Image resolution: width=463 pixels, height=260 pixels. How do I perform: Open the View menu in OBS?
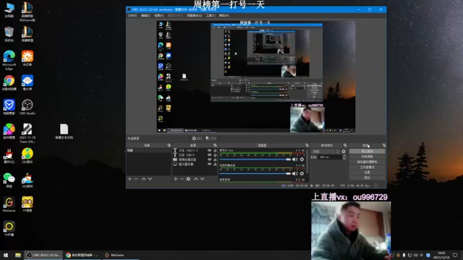[159, 16]
